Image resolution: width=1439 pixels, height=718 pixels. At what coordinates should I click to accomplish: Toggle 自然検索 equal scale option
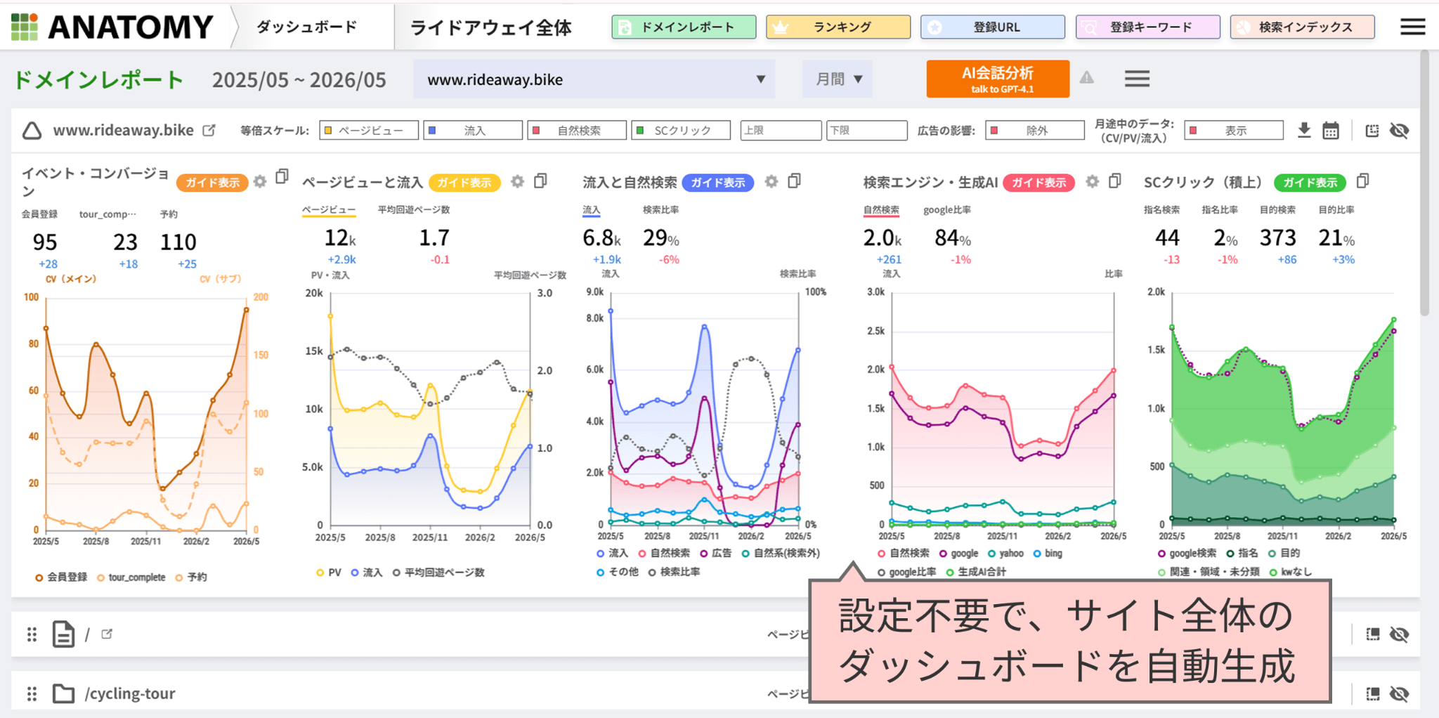(577, 131)
